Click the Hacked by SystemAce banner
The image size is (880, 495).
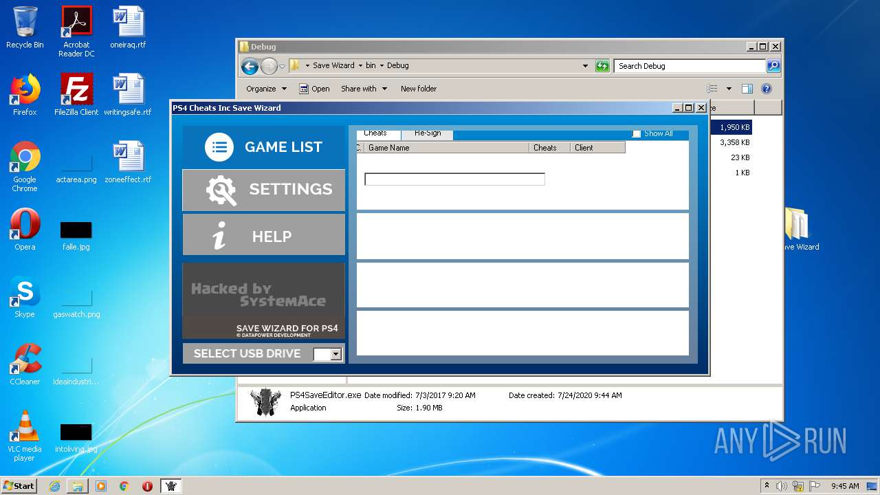pos(263,300)
